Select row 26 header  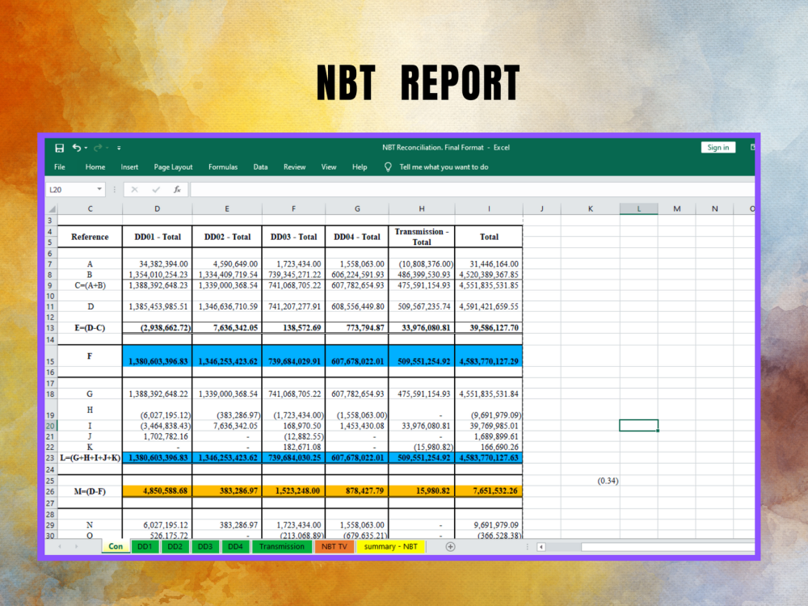click(x=50, y=491)
